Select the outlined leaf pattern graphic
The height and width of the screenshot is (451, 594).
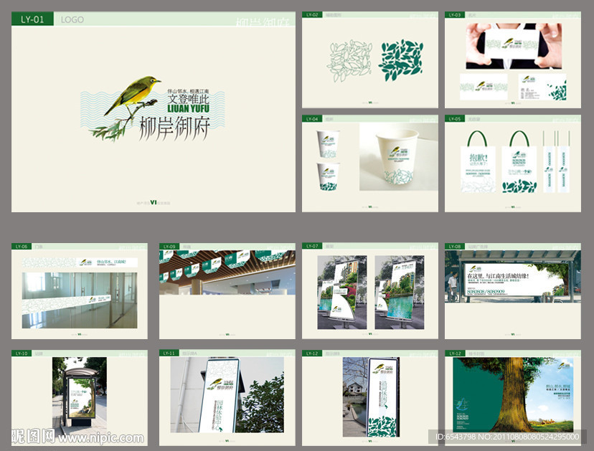[x=349, y=60]
